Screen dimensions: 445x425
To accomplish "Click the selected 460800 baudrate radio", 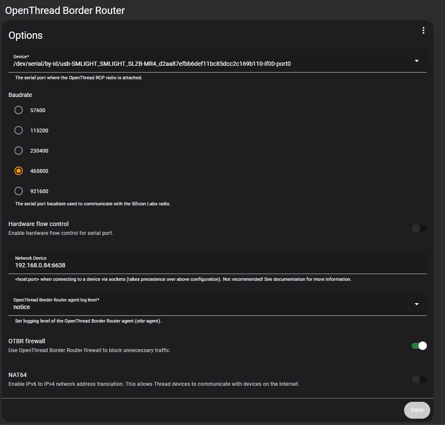I will 19,171.
